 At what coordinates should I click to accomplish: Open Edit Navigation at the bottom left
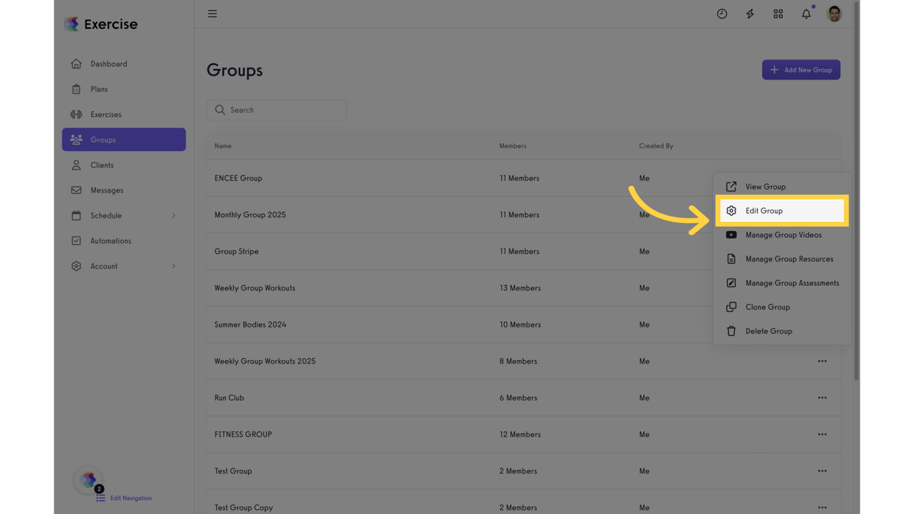[x=130, y=498]
